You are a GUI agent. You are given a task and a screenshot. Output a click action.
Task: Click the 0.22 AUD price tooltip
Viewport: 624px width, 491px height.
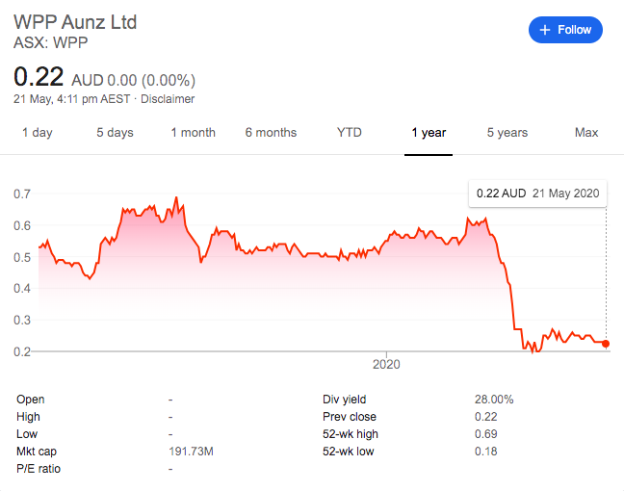click(537, 194)
